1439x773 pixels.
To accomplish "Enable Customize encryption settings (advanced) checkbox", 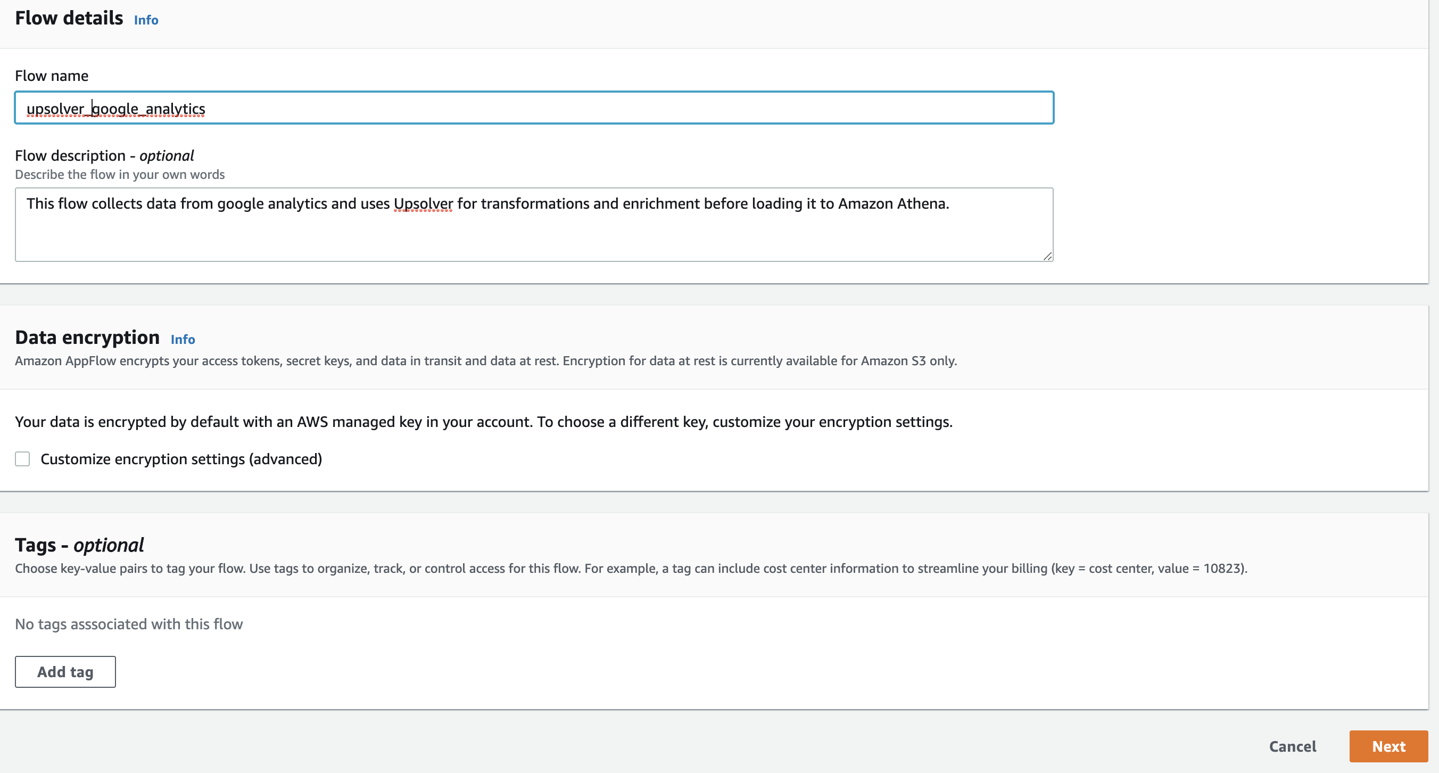I will [x=22, y=459].
